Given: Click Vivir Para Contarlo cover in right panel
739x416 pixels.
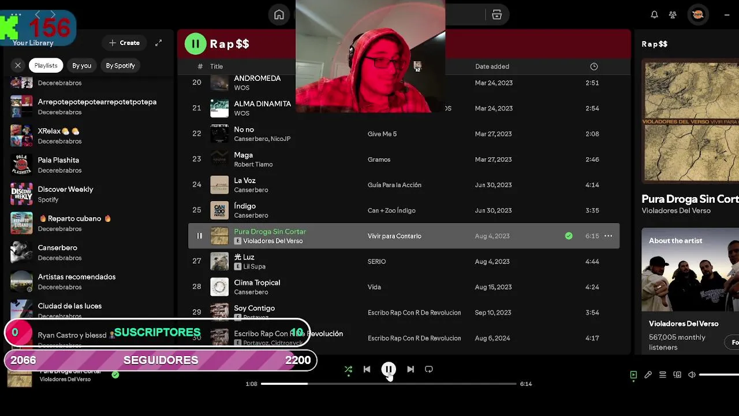Looking at the screenshot, I should point(691,121).
